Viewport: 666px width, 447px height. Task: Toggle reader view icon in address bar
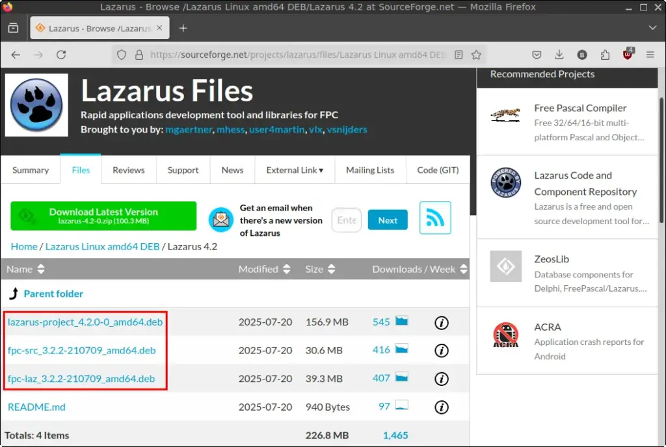[459, 55]
